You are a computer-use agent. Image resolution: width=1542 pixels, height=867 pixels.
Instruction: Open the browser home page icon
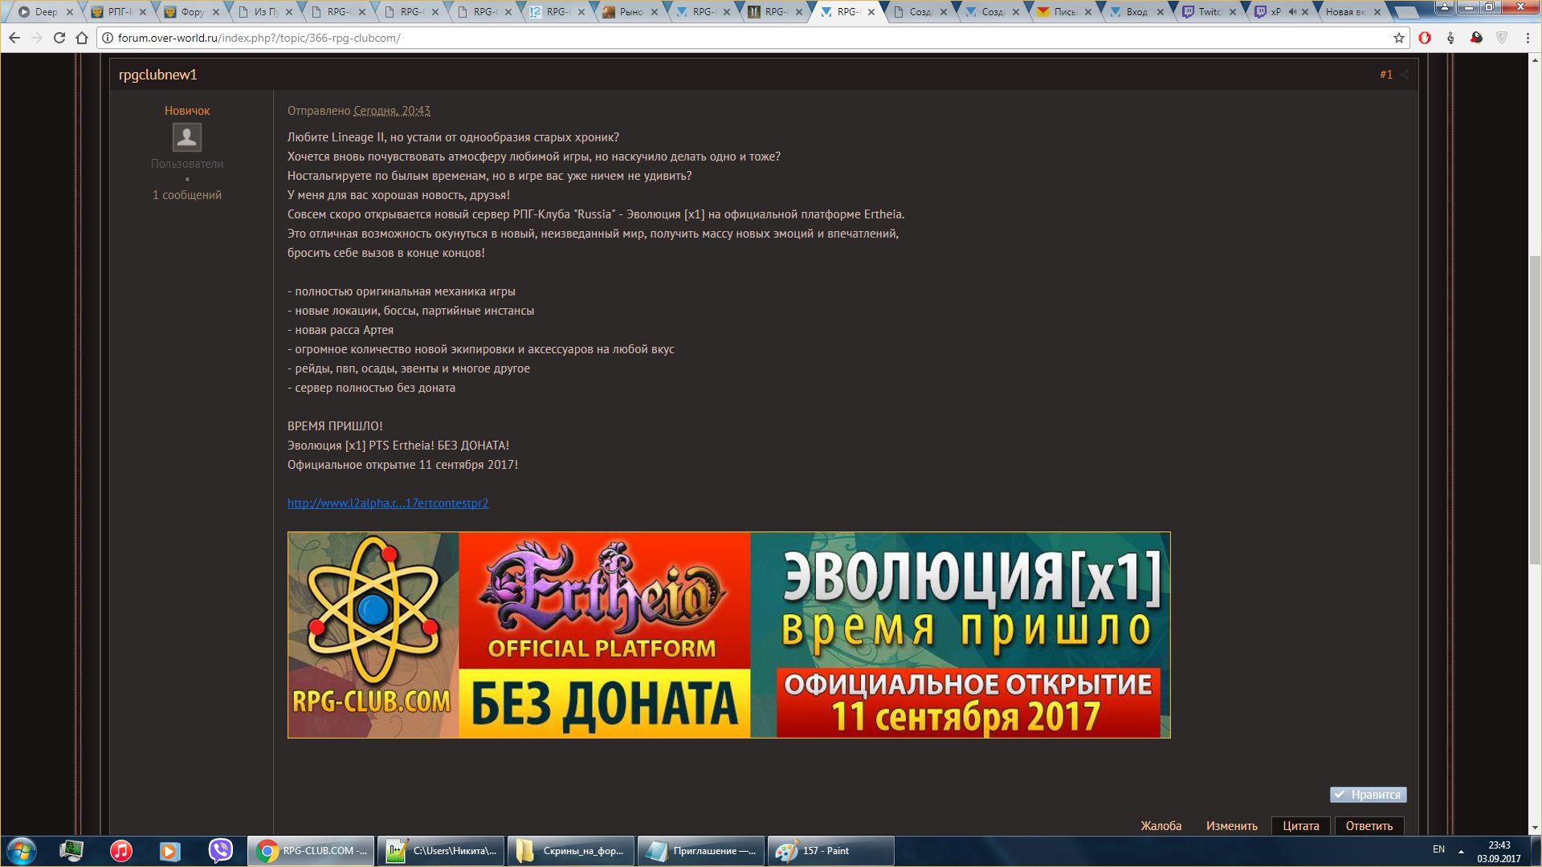(x=82, y=38)
